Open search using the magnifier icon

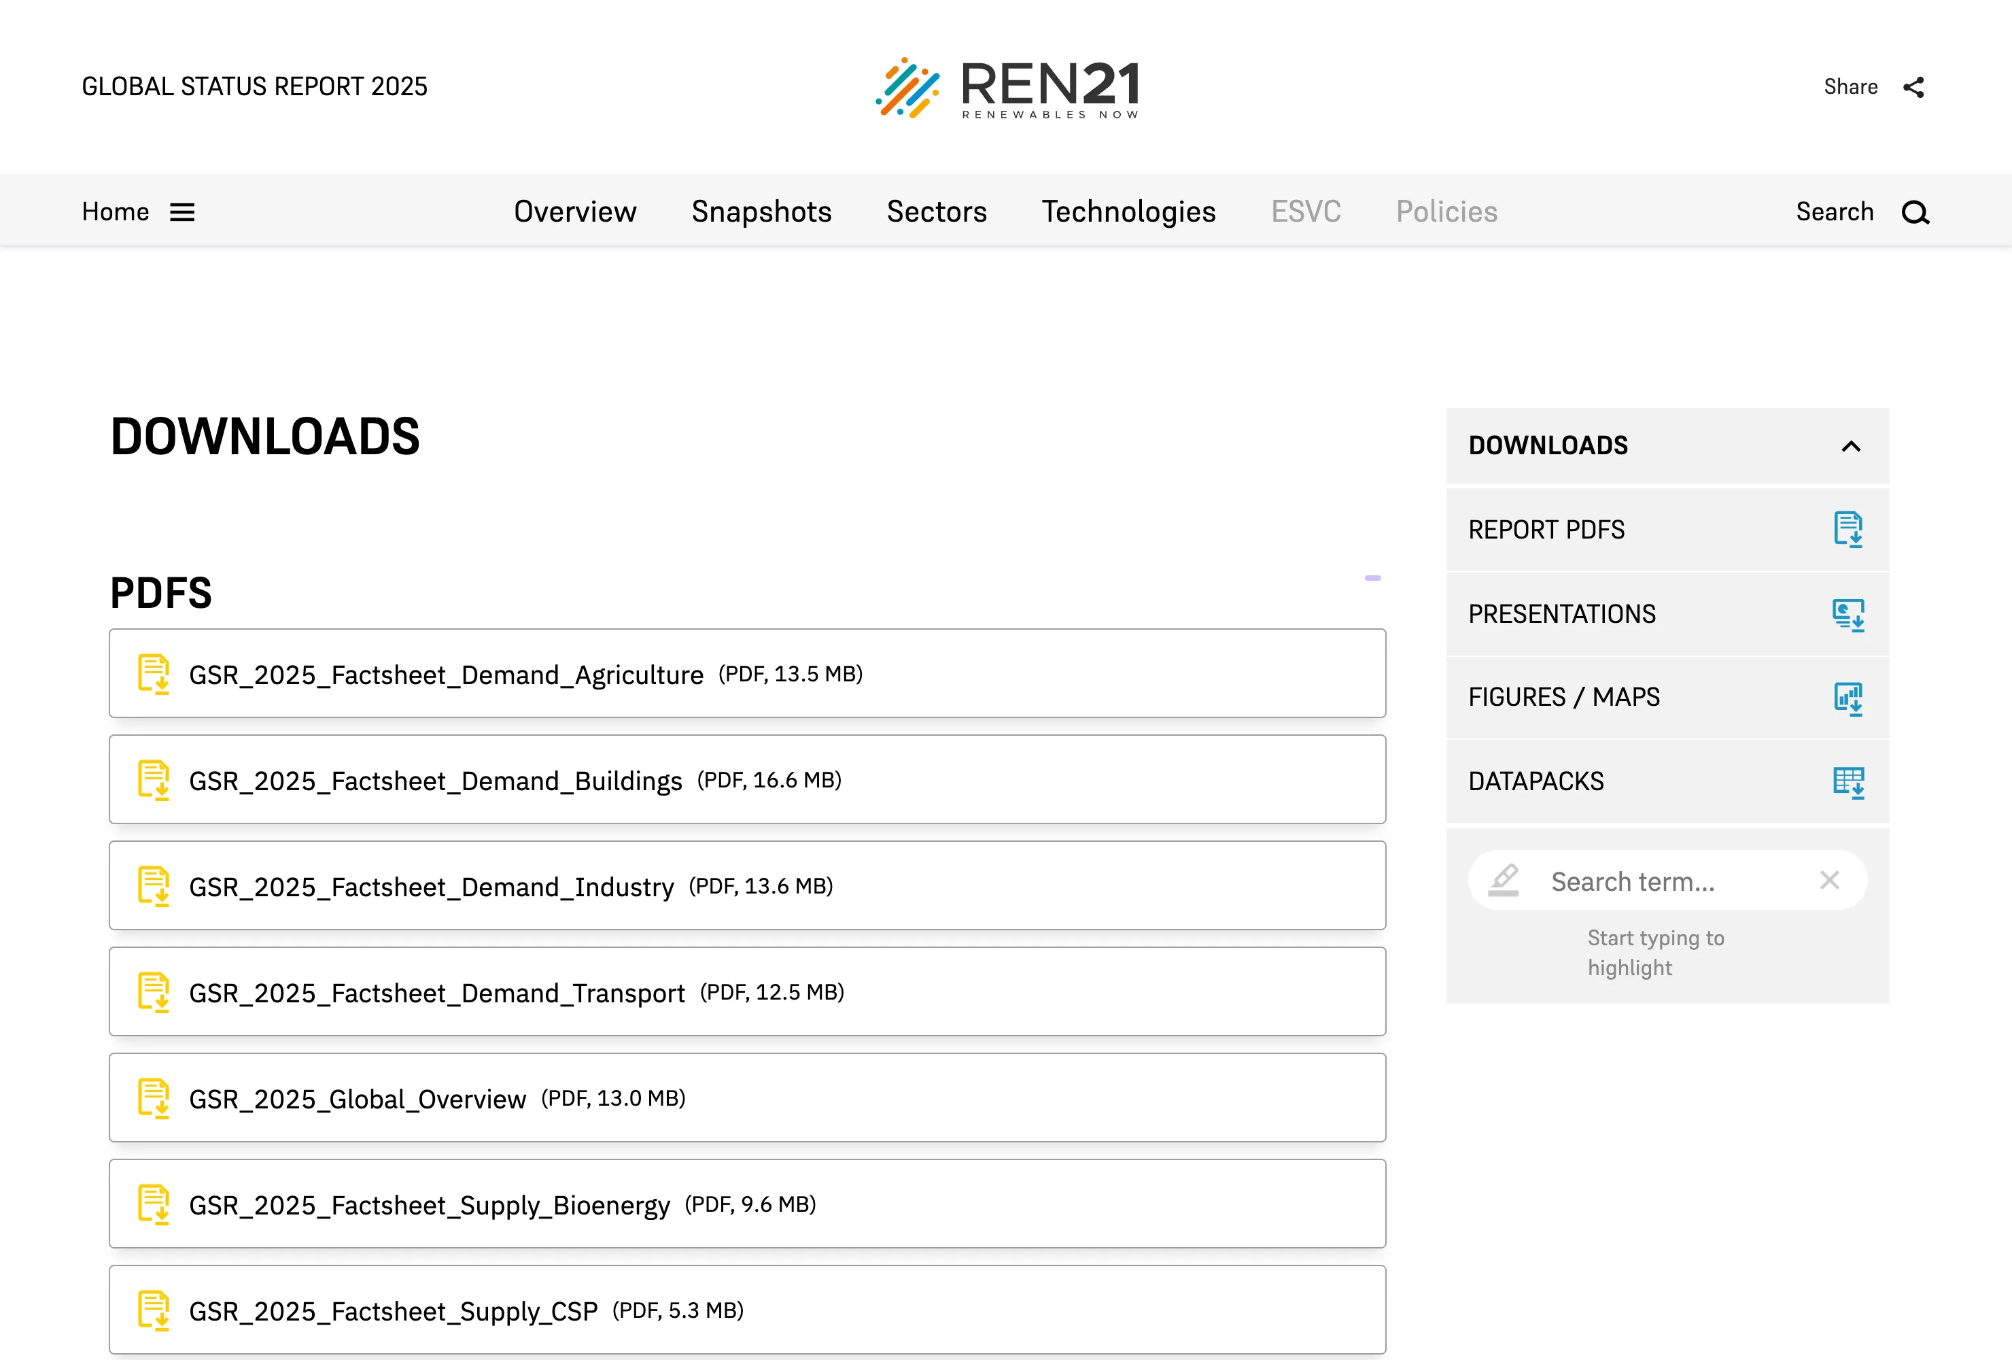[x=1915, y=212]
